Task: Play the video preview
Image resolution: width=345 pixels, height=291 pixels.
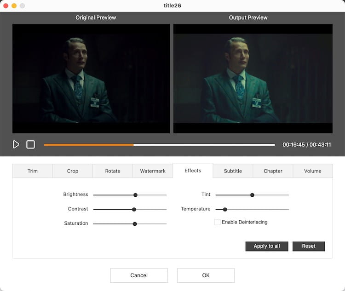Action: pos(16,144)
